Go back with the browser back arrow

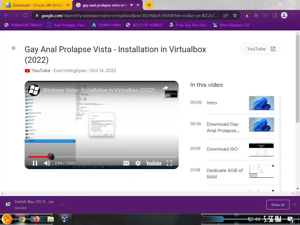6,15
